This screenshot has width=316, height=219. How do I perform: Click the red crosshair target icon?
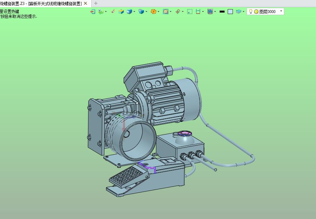178,12
